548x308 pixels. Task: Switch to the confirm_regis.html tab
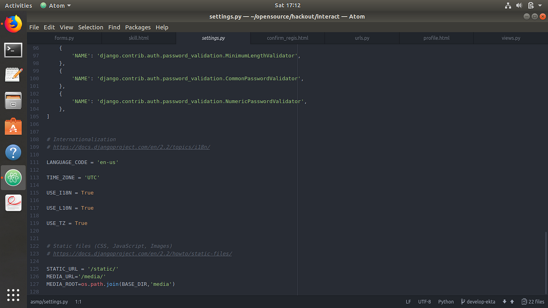[x=287, y=37]
